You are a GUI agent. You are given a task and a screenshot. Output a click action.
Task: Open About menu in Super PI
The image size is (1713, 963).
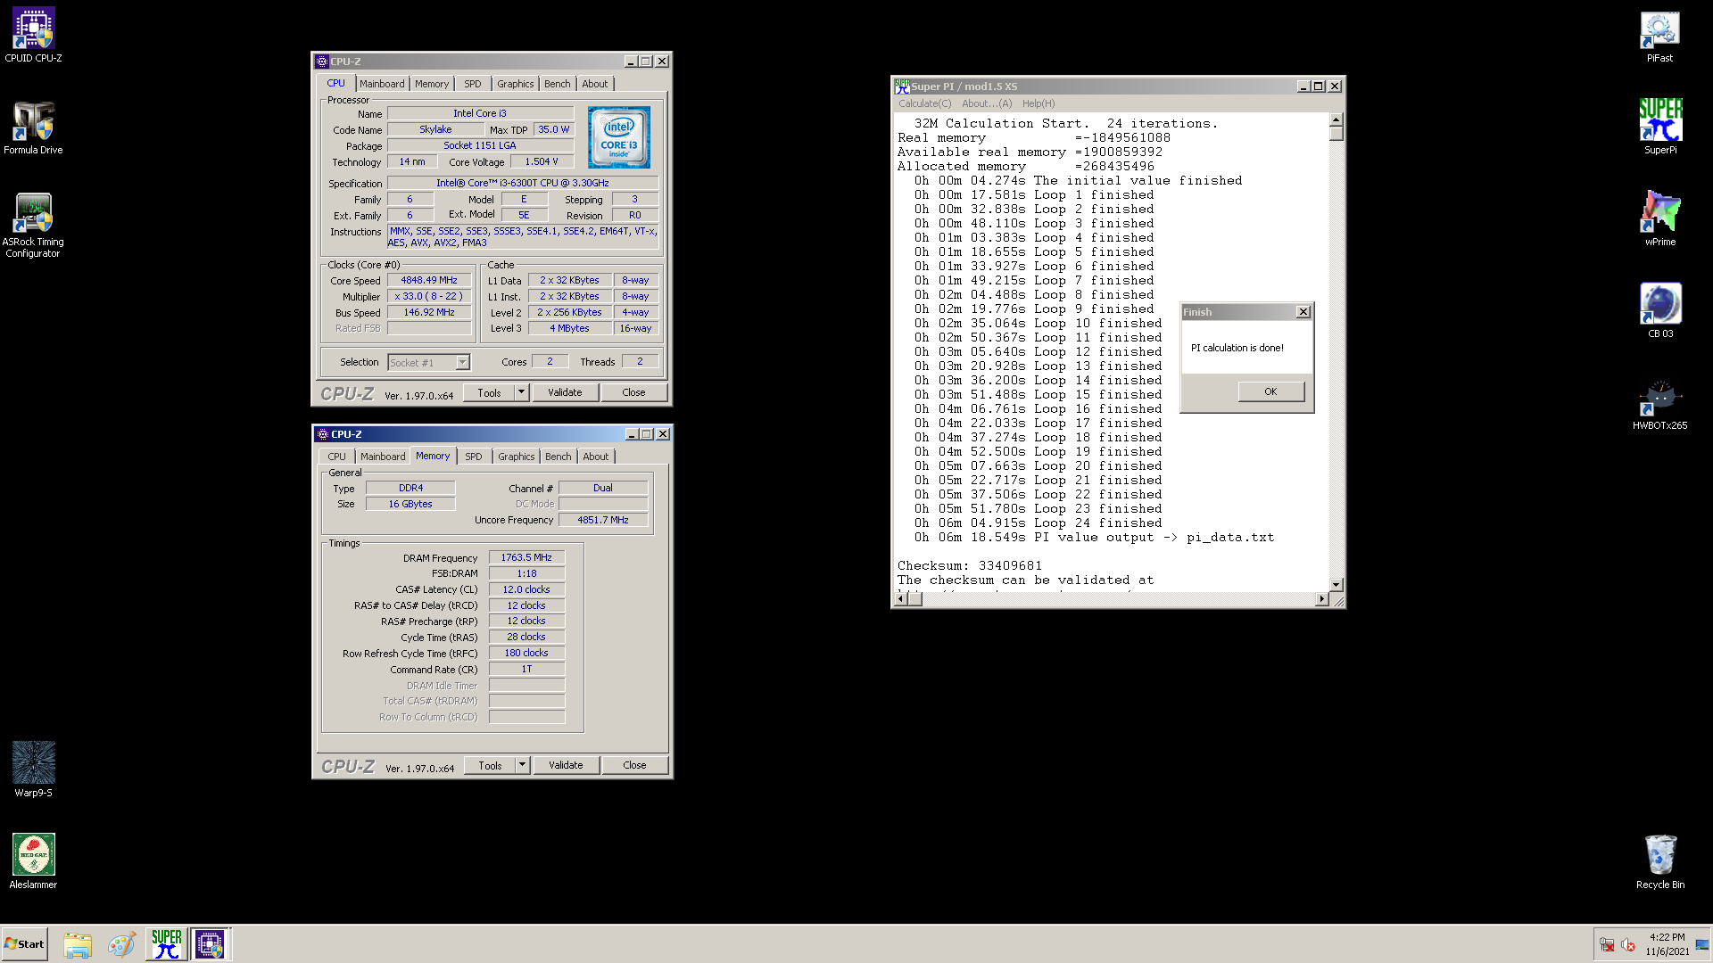[x=987, y=103]
